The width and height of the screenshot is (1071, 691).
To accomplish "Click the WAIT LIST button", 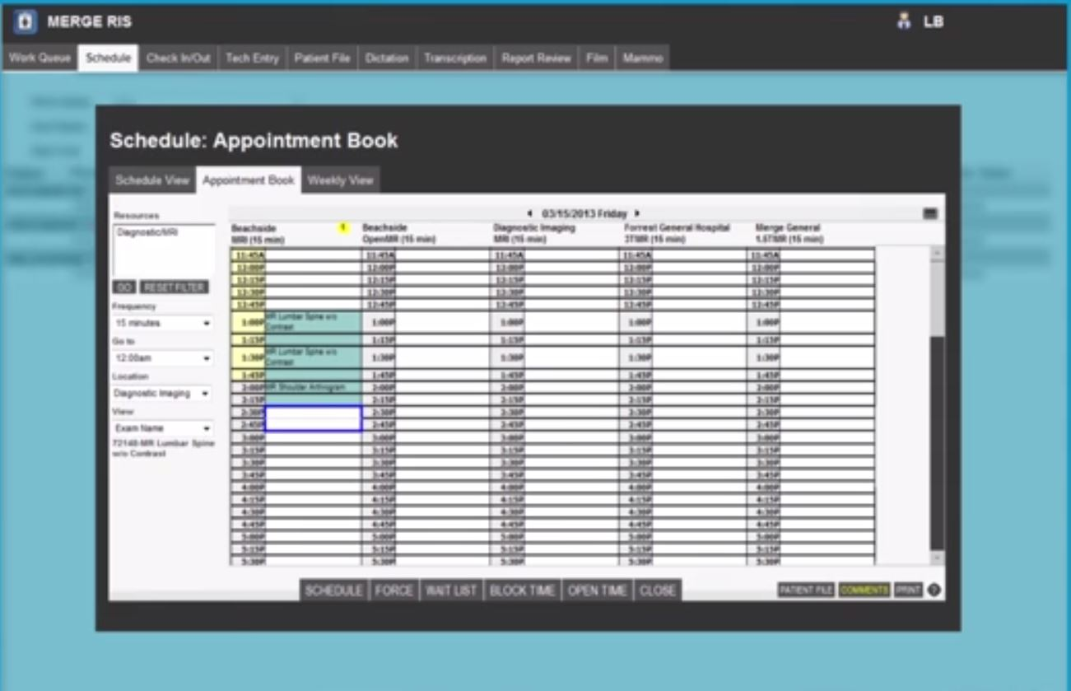I will (451, 591).
